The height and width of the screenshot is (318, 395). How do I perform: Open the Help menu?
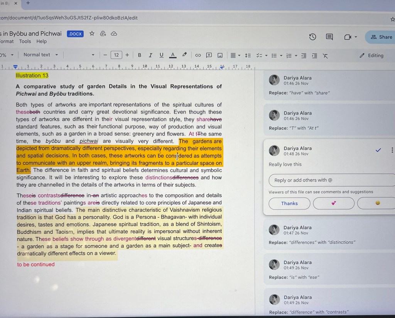tap(41, 42)
